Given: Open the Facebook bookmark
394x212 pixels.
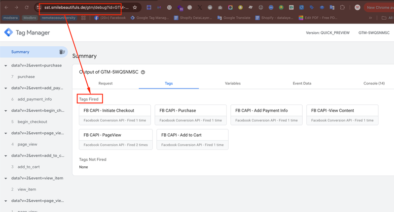Looking at the screenshot, I should click(x=110, y=18).
